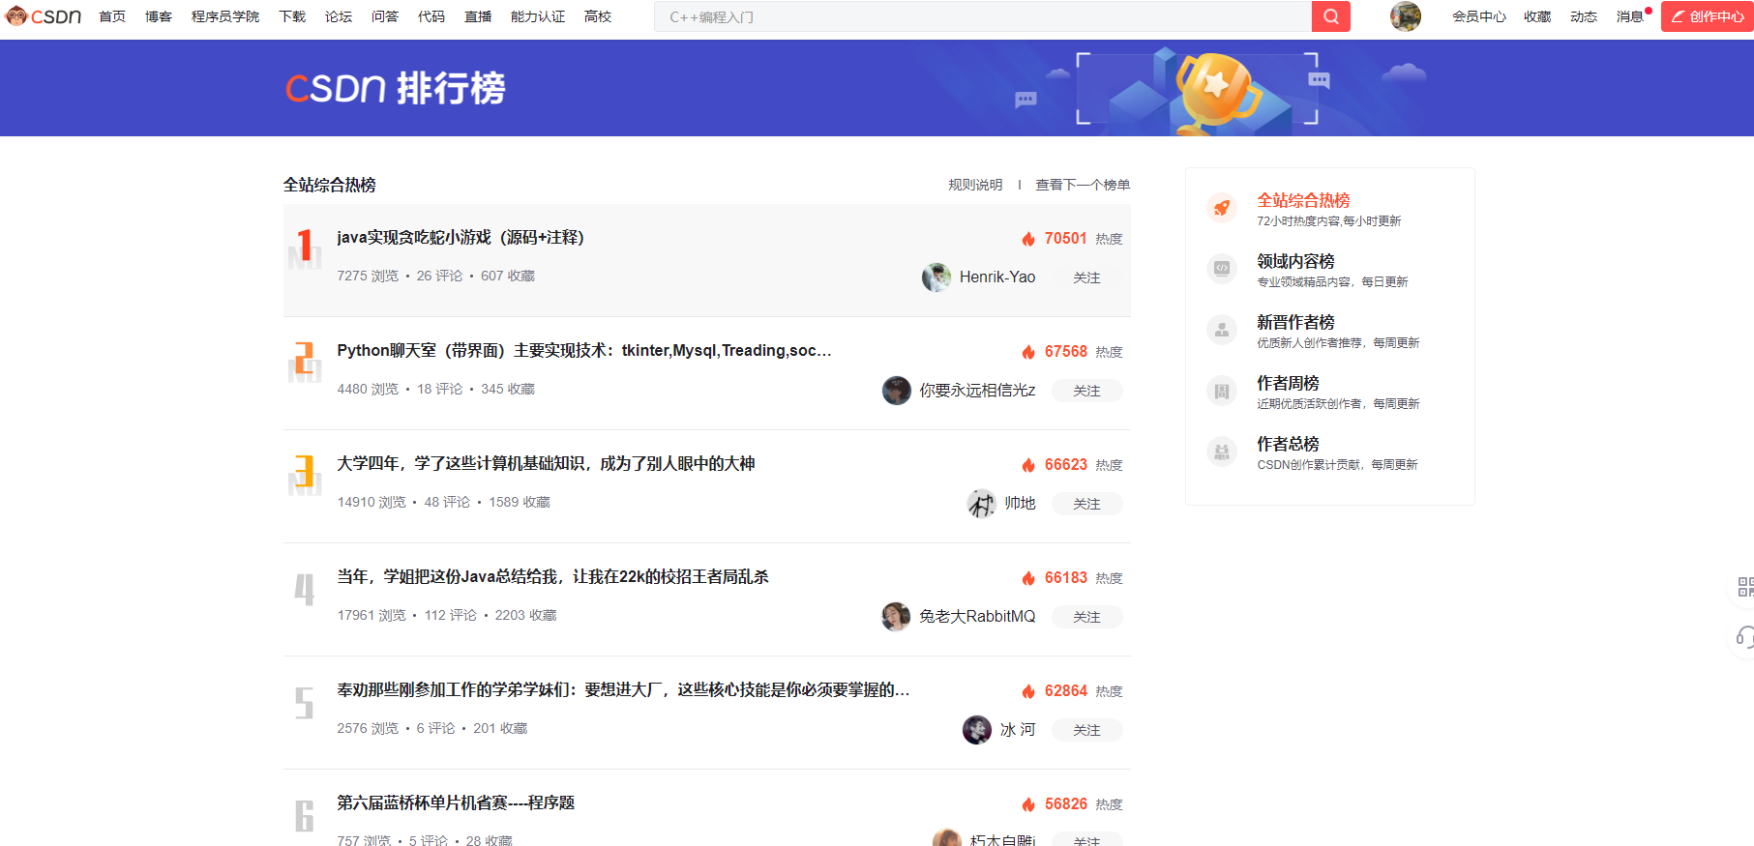Open 会员中心 link
This screenshot has height=846, width=1754.
[1479, 16]
